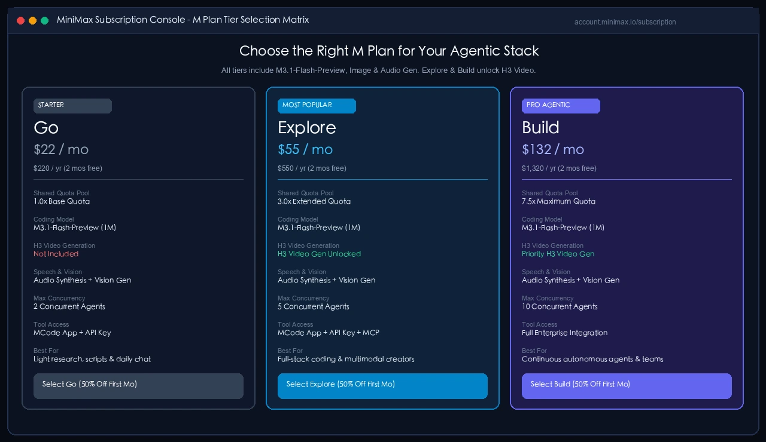Close the window with the red dot
Viewport: 766px width, 442px height.
point(20,20)
